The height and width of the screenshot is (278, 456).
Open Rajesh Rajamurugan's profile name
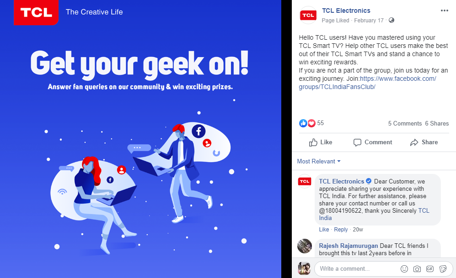(x=349, y=246)
